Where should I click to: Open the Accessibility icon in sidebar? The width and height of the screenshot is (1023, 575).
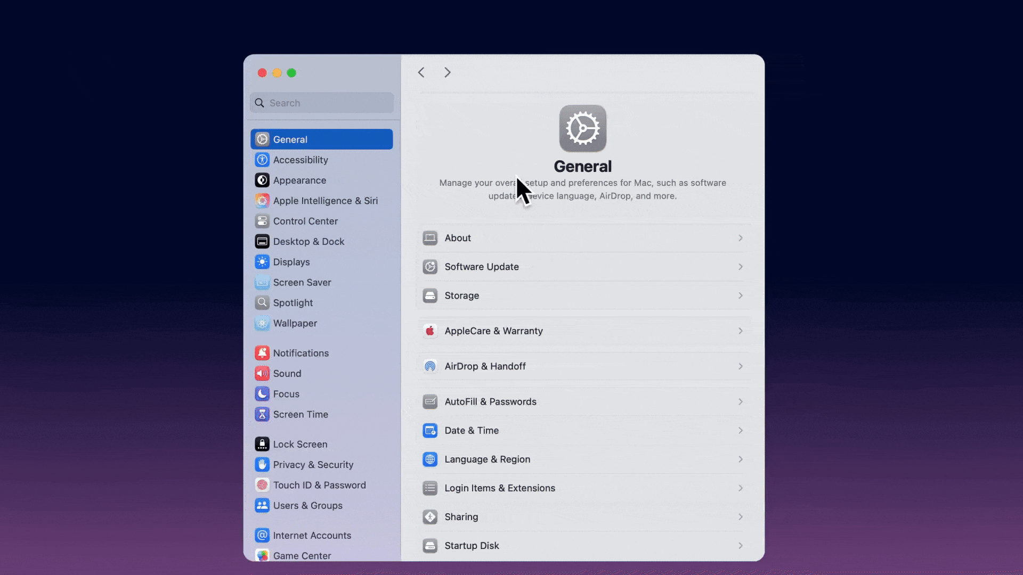(x=262, y=160)
